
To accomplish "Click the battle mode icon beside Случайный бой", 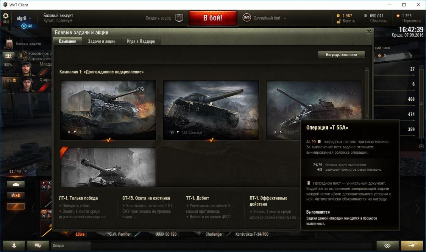I will click(x=247, y=18).
